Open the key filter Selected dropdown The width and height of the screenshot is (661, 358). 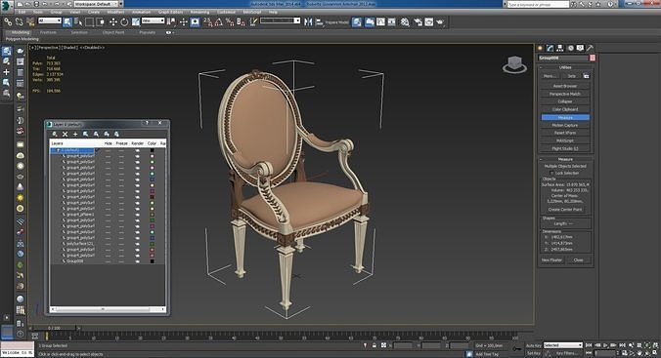[x=563, y=345]
